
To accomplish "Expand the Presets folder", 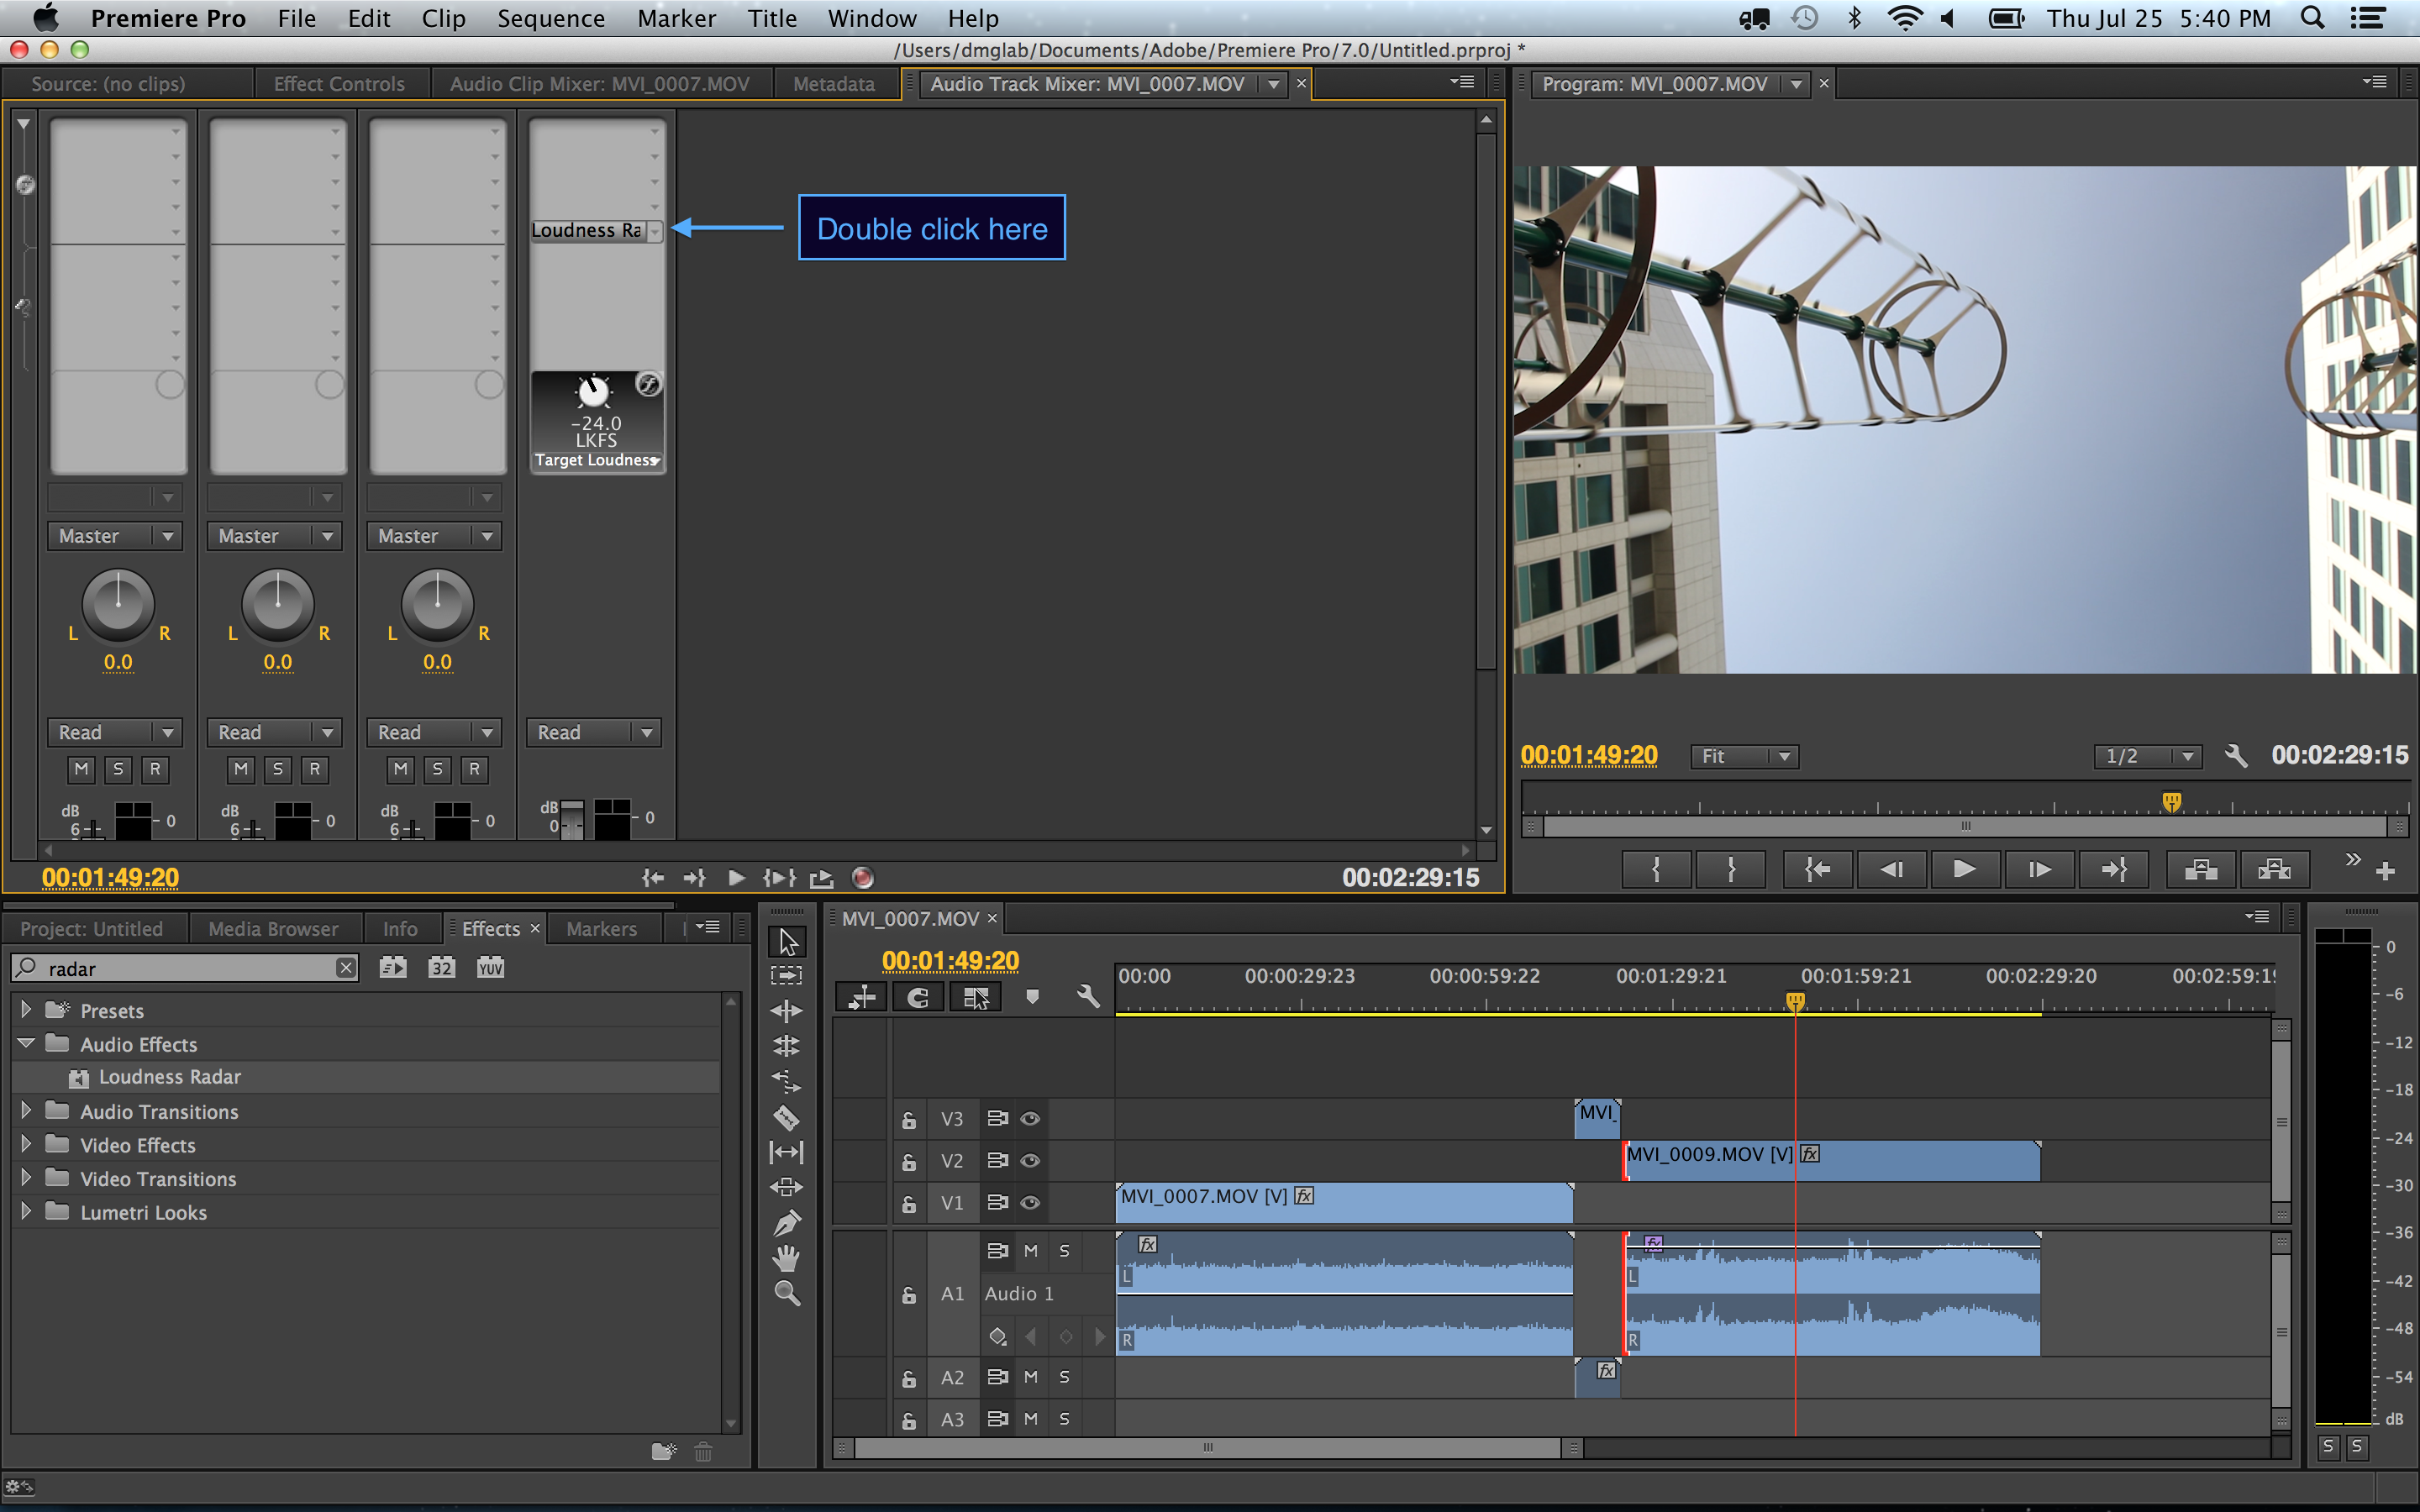I will 26,1009.
